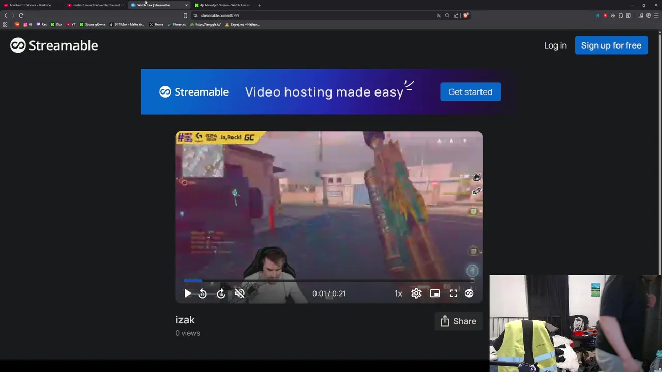
Task: Rewind the video 10 seconds
Action: pyautogui.click(x=203, y=293)
